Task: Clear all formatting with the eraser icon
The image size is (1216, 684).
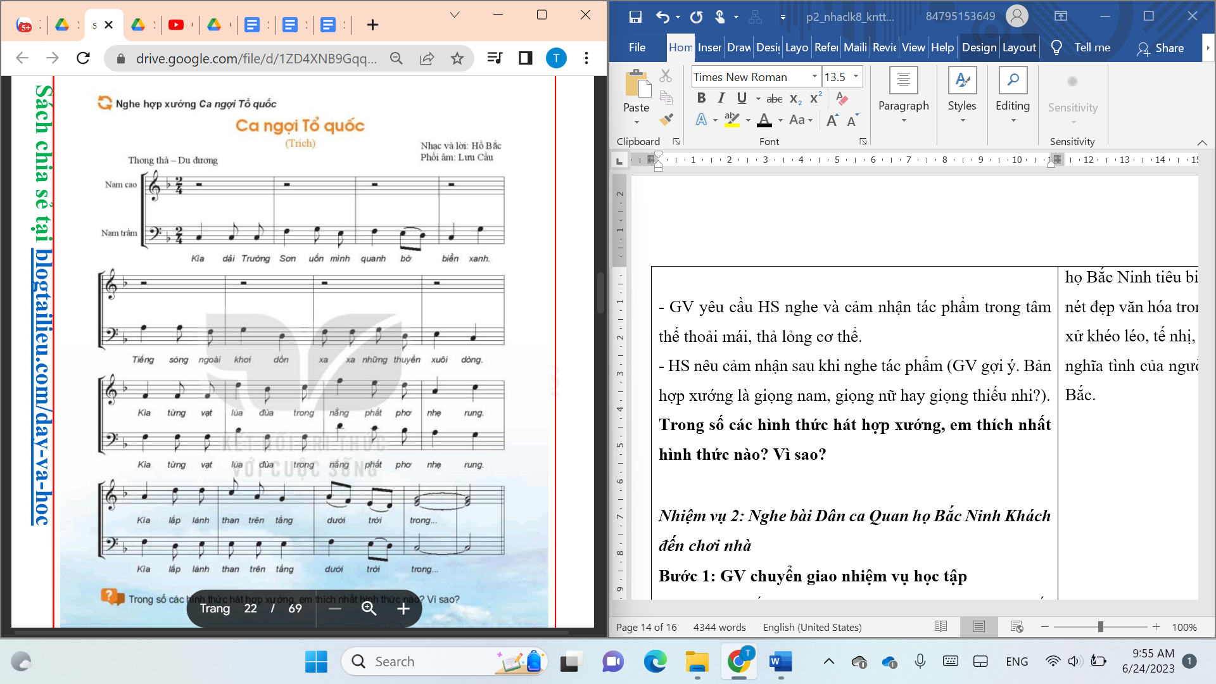Action: coord(842,98)
